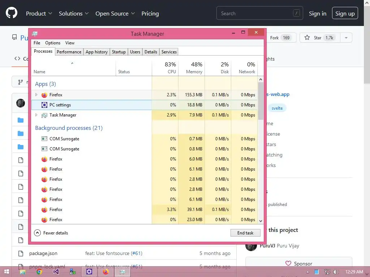
Task: Click the taskbar clock showing 12:29 AM
Action: coord(354,272)
